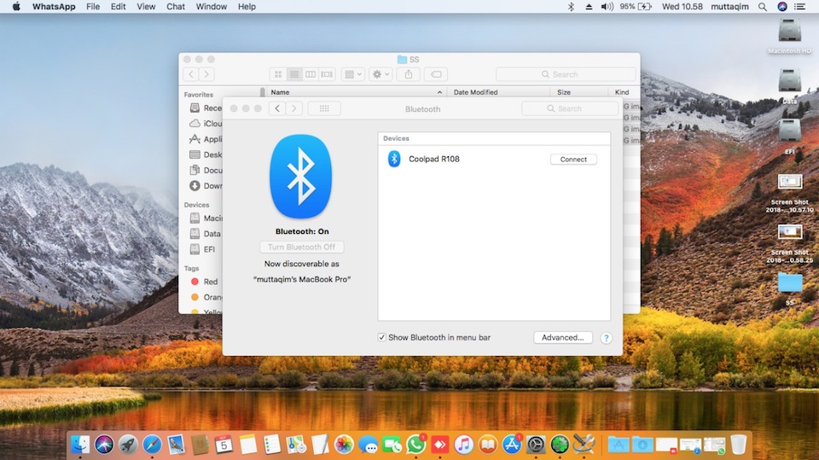819x460 pixels.
Task: Go forward in the Finder SS window
Action: pyautogui.click(x=206, y=74)
